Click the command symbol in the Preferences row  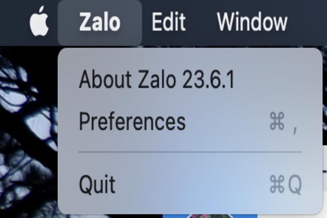(x=277, y=122)
